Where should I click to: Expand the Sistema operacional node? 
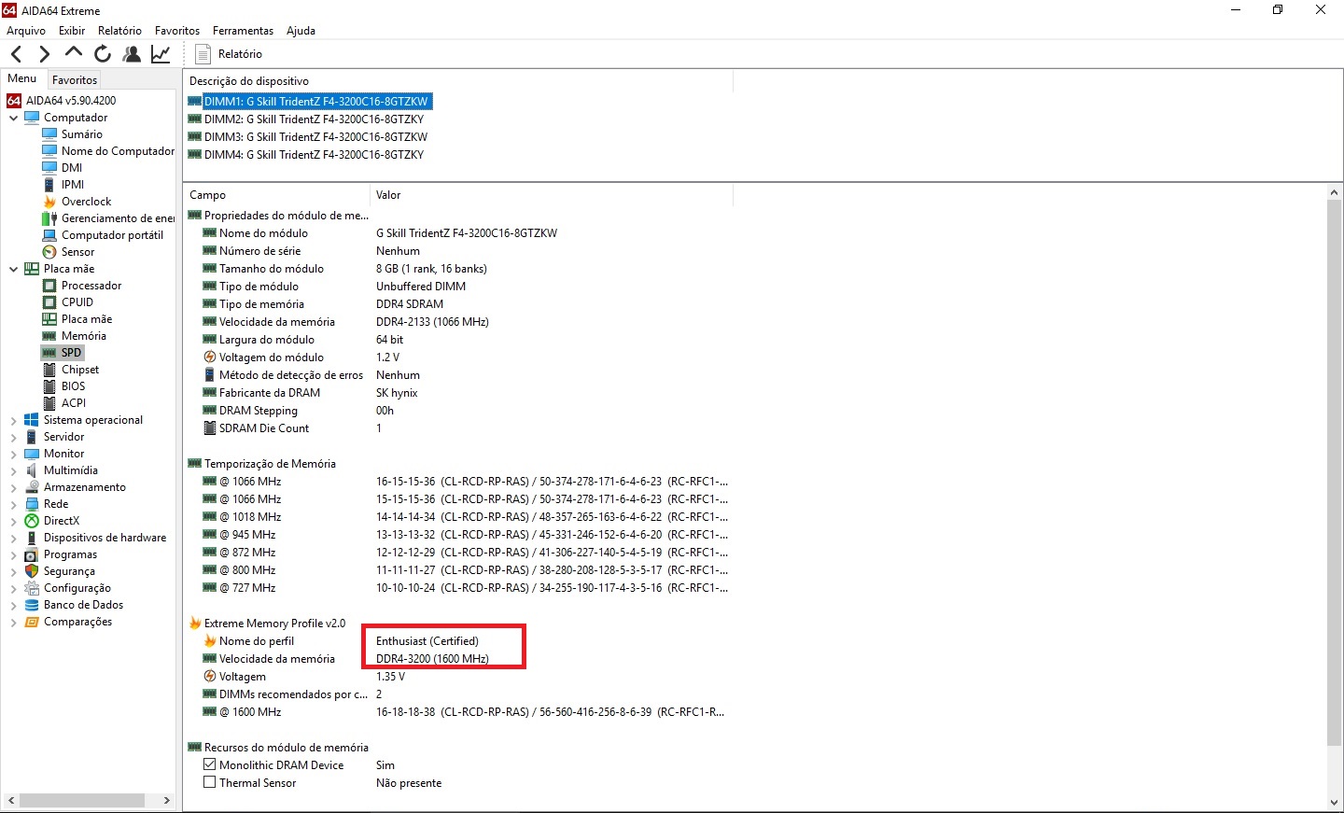13,420
